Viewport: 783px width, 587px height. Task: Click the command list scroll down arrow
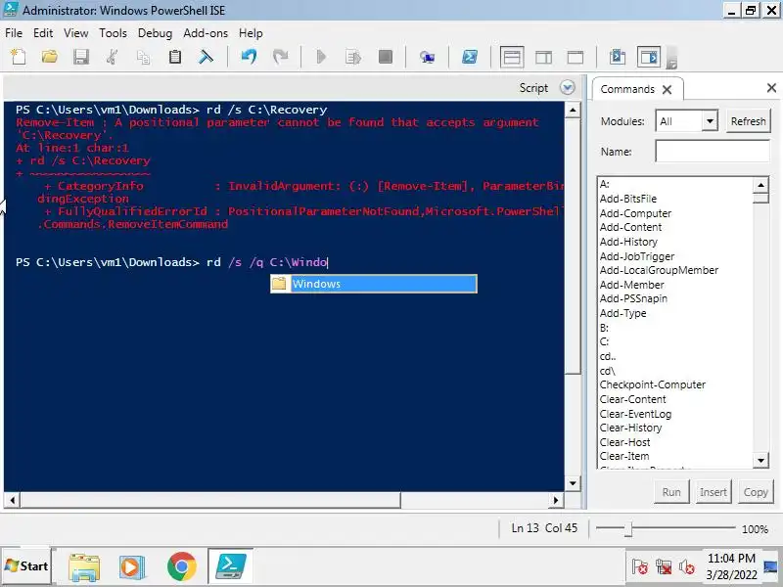(x=760, y=460)
